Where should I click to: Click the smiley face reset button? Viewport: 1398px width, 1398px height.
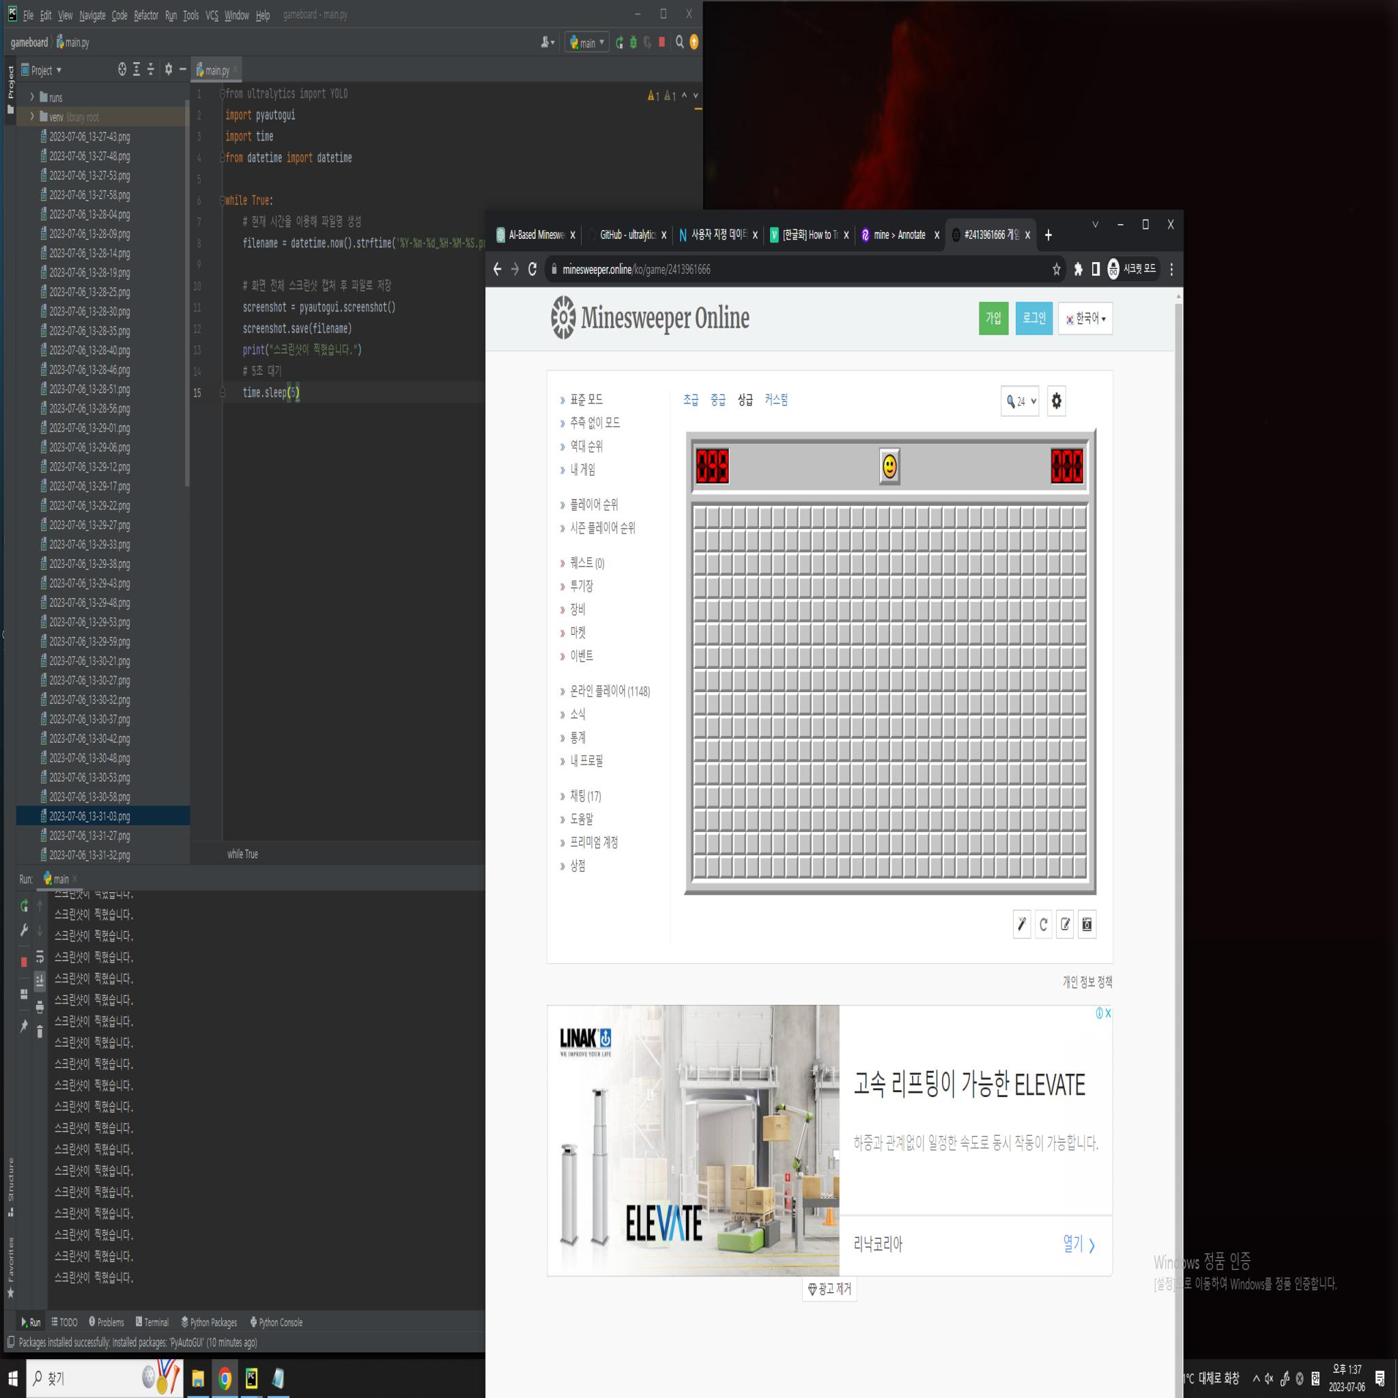pos(889,467)
